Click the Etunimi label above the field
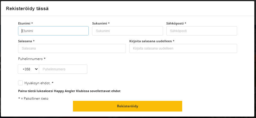Screen dimensions: 256x118 point(25,23)
